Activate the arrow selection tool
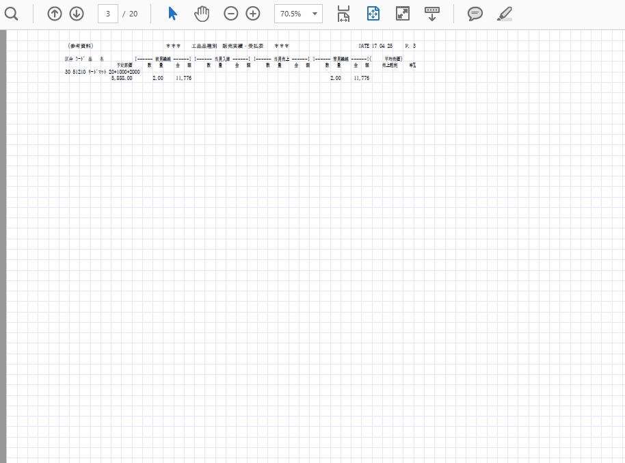625x463 pixels. click(172, 14)
